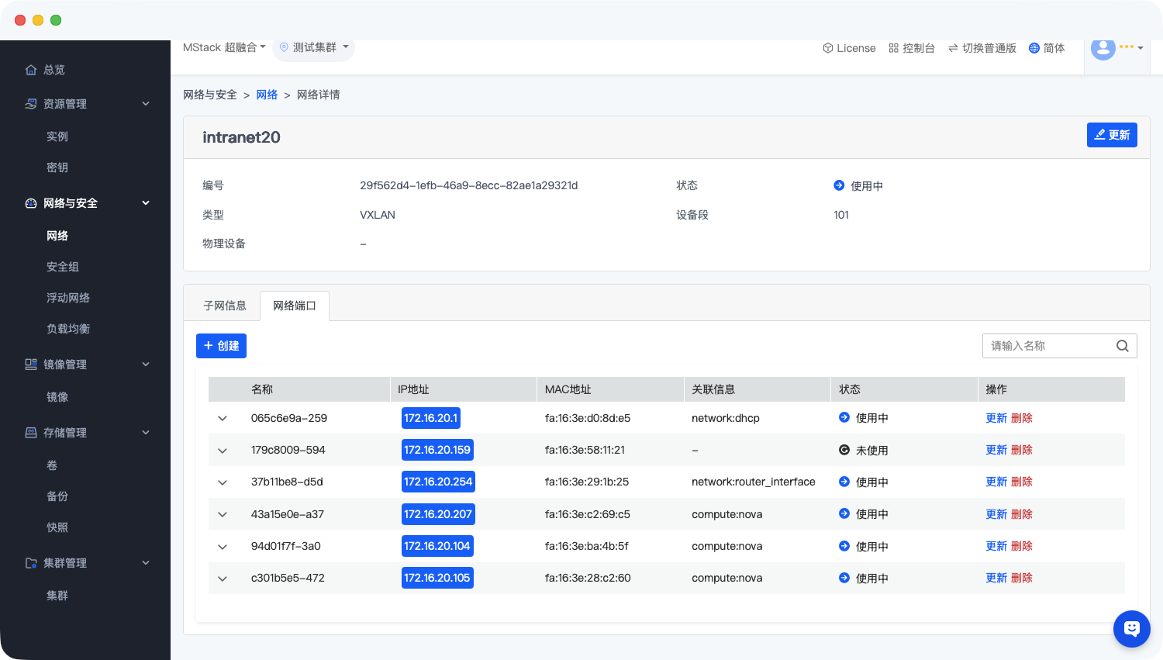Open the MStack 超融合 dropdown
This screenshot has width=1163, height=660.
tap(224, 47)
